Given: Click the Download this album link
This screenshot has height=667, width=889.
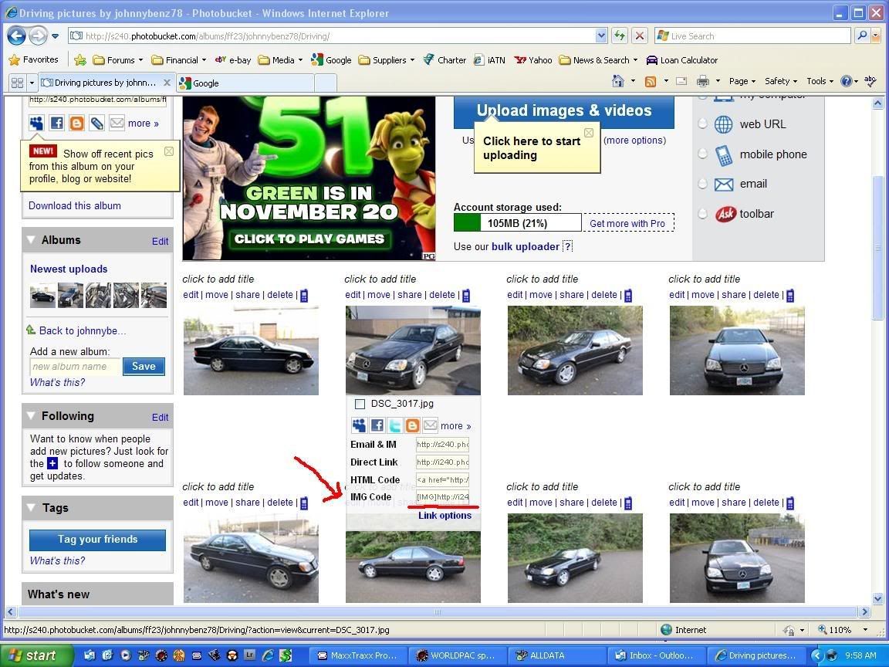Looking at the screenshot, I should point(75,206).
